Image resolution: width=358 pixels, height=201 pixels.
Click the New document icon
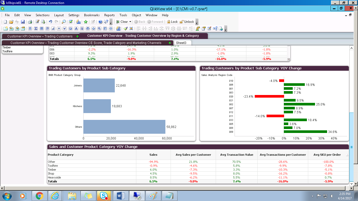tap(5, 22)
